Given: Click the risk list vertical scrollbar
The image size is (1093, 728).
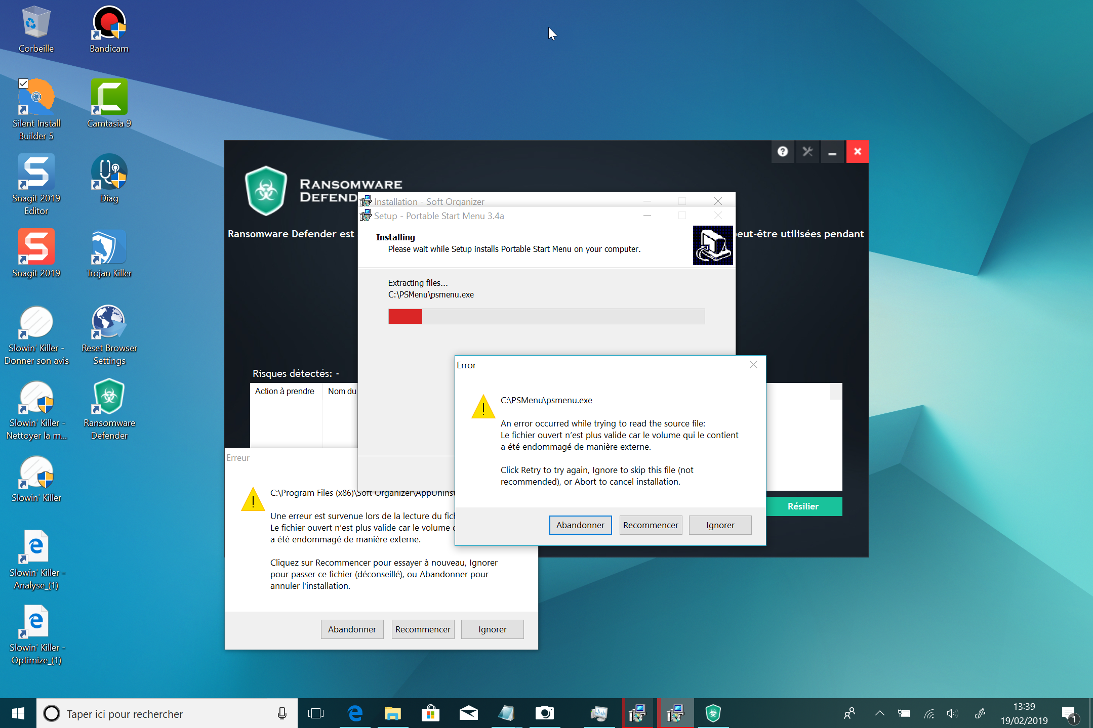Looking at the screenshot, I should (x=836, y=437).
